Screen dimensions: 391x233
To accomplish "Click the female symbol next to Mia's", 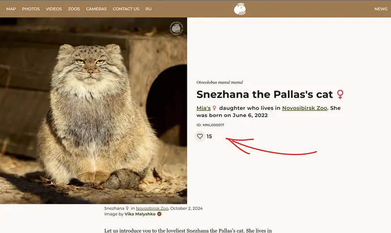I will pos(214,108).
